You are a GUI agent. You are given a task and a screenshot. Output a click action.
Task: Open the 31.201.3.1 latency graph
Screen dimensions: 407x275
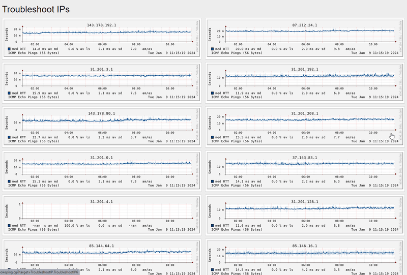pyautogui.click(x=101, y=82)
